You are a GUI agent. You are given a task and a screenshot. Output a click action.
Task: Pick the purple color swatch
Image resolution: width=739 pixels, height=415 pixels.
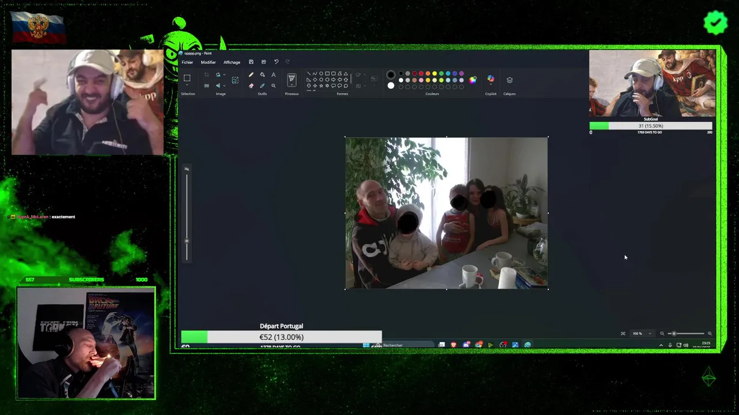pyautogui.click(x=461, y=74)
